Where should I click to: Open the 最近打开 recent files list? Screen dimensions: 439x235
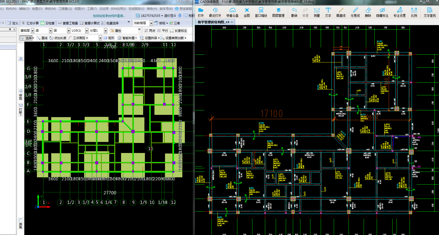click(215, 12)
